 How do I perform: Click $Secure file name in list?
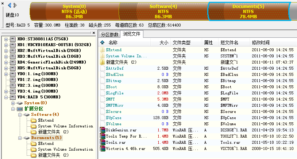coord(113,112)
